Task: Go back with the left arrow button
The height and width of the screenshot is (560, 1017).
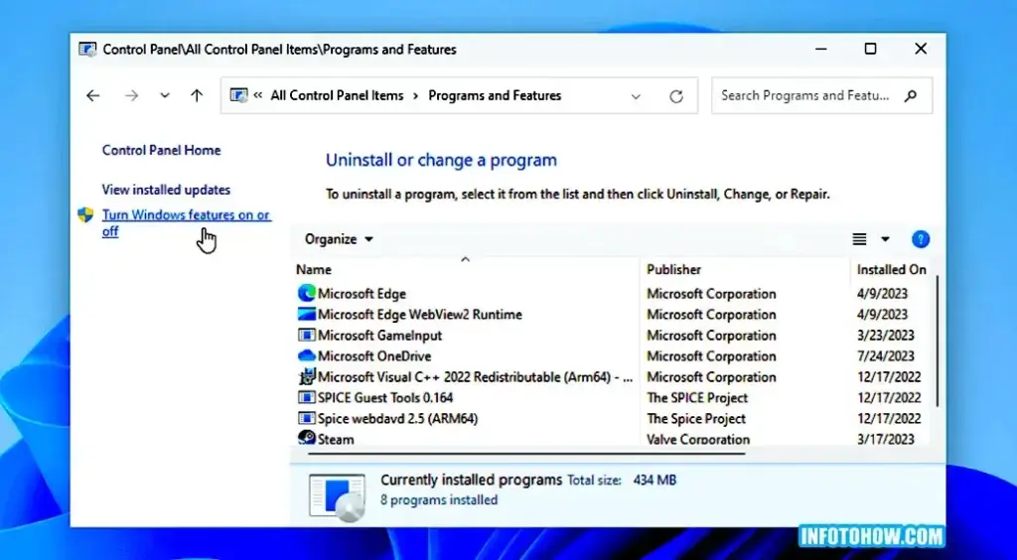Action: [92, 96]
